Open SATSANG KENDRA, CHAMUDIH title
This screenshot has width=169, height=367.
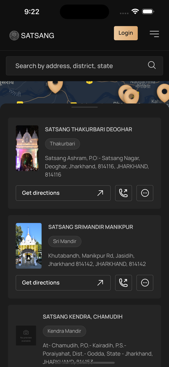[x=82, y=317]
